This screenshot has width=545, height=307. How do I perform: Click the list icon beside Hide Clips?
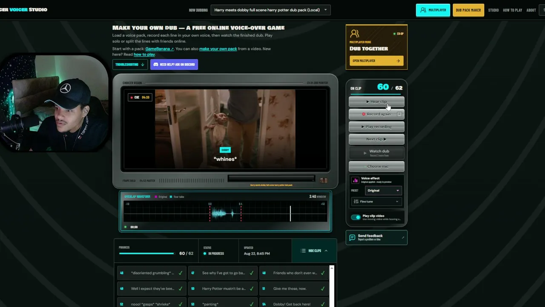click(303, 251)
